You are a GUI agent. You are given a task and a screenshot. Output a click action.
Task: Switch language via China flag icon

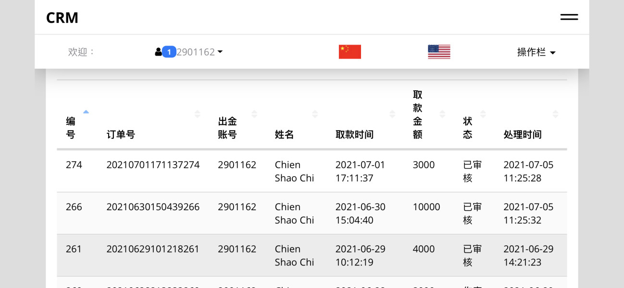coord(349,52)
